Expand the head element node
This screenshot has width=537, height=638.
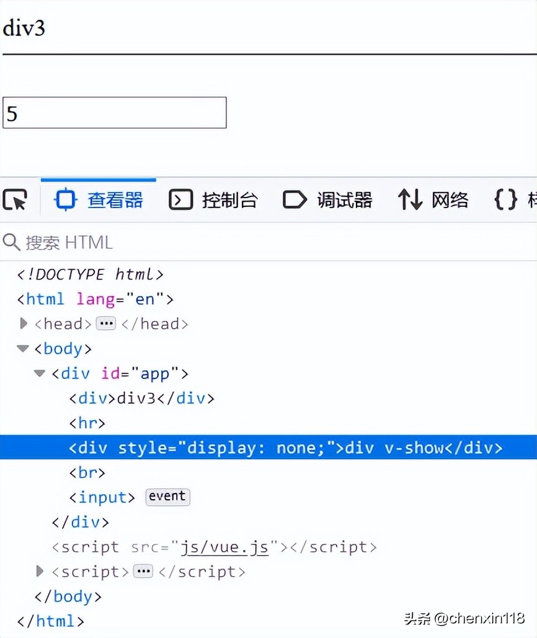click(23, 323)
